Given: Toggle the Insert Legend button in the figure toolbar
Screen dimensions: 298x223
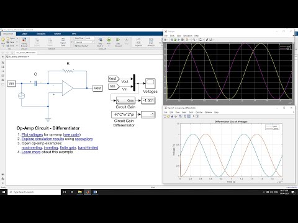Looking at the screenshot, I should click(x=189, y=116).
